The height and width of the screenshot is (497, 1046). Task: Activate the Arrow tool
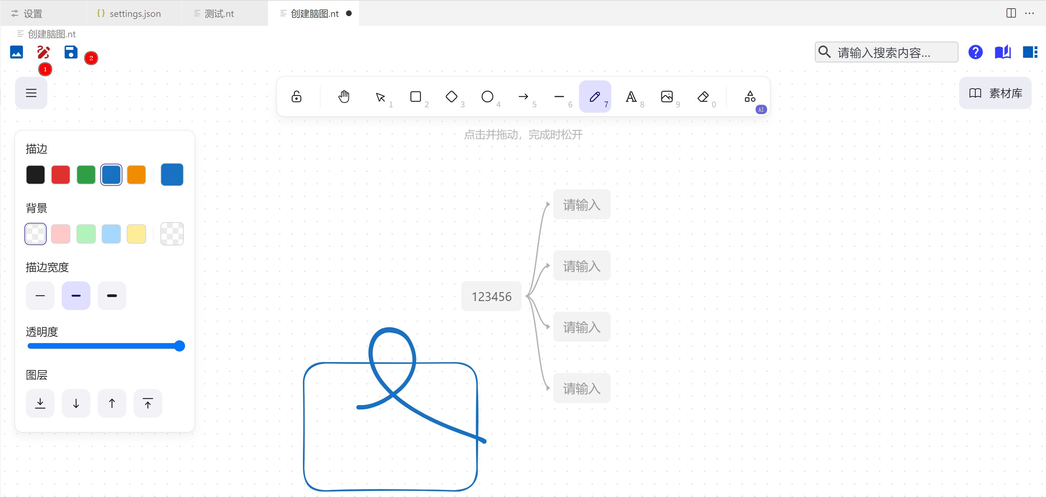[523, 97]
